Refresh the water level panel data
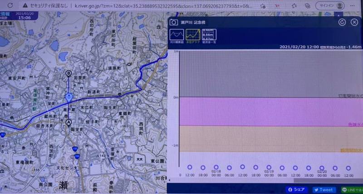363x194 pixels. point(343,22)
